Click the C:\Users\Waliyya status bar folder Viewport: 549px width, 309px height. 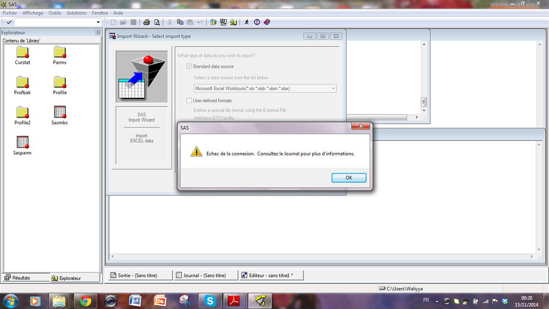pos(401,289)
